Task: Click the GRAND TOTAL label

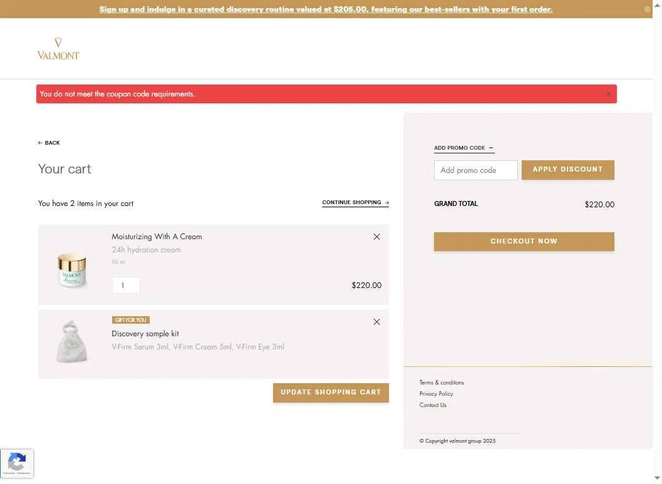Action: tap(456, 203)
